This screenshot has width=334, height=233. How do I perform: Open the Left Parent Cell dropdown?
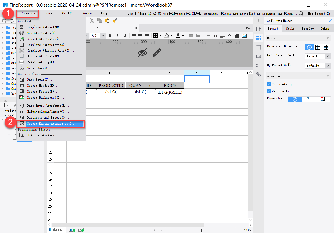pyautogui.click(x=317, y=56)
